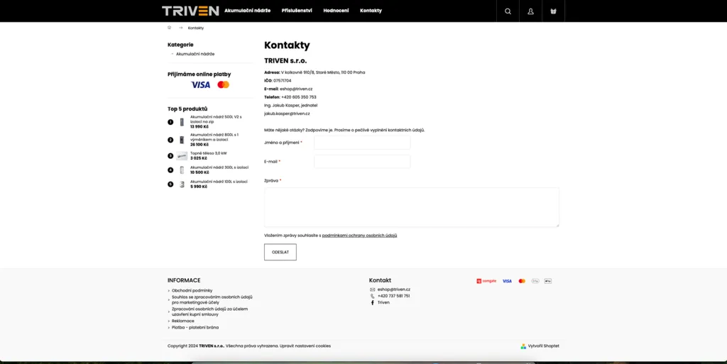
Task: Open Akumulační nádrž 100L s izolací link
Action: pyautogui.click(x=219, y=182)
